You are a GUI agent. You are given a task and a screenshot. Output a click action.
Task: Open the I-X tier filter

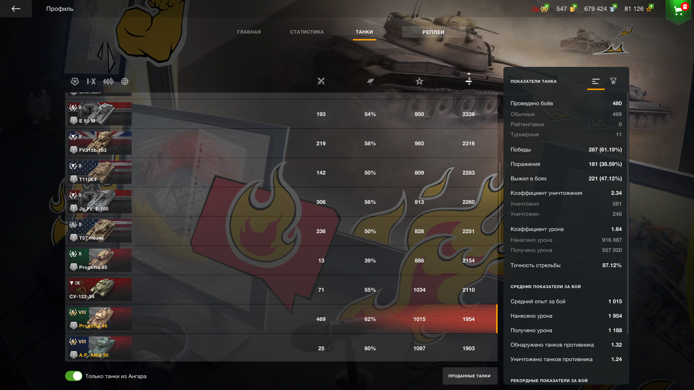(x=91, y=81)
